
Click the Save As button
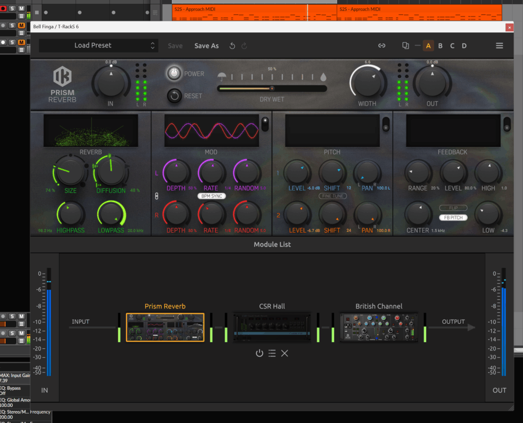click(x=207, y=46)
